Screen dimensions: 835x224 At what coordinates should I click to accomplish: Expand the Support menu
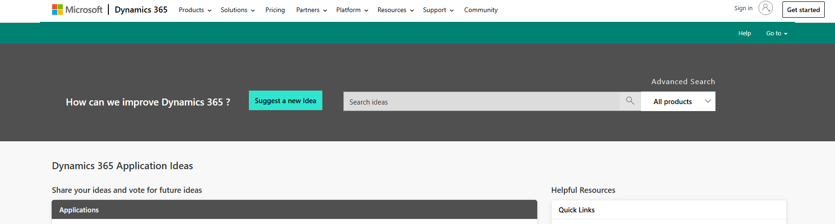pyautogui.click(x=438, y=10)
